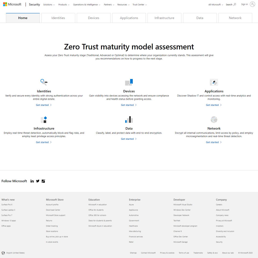
Task: Expand the Solutions menu
Action: coord(49,5)
